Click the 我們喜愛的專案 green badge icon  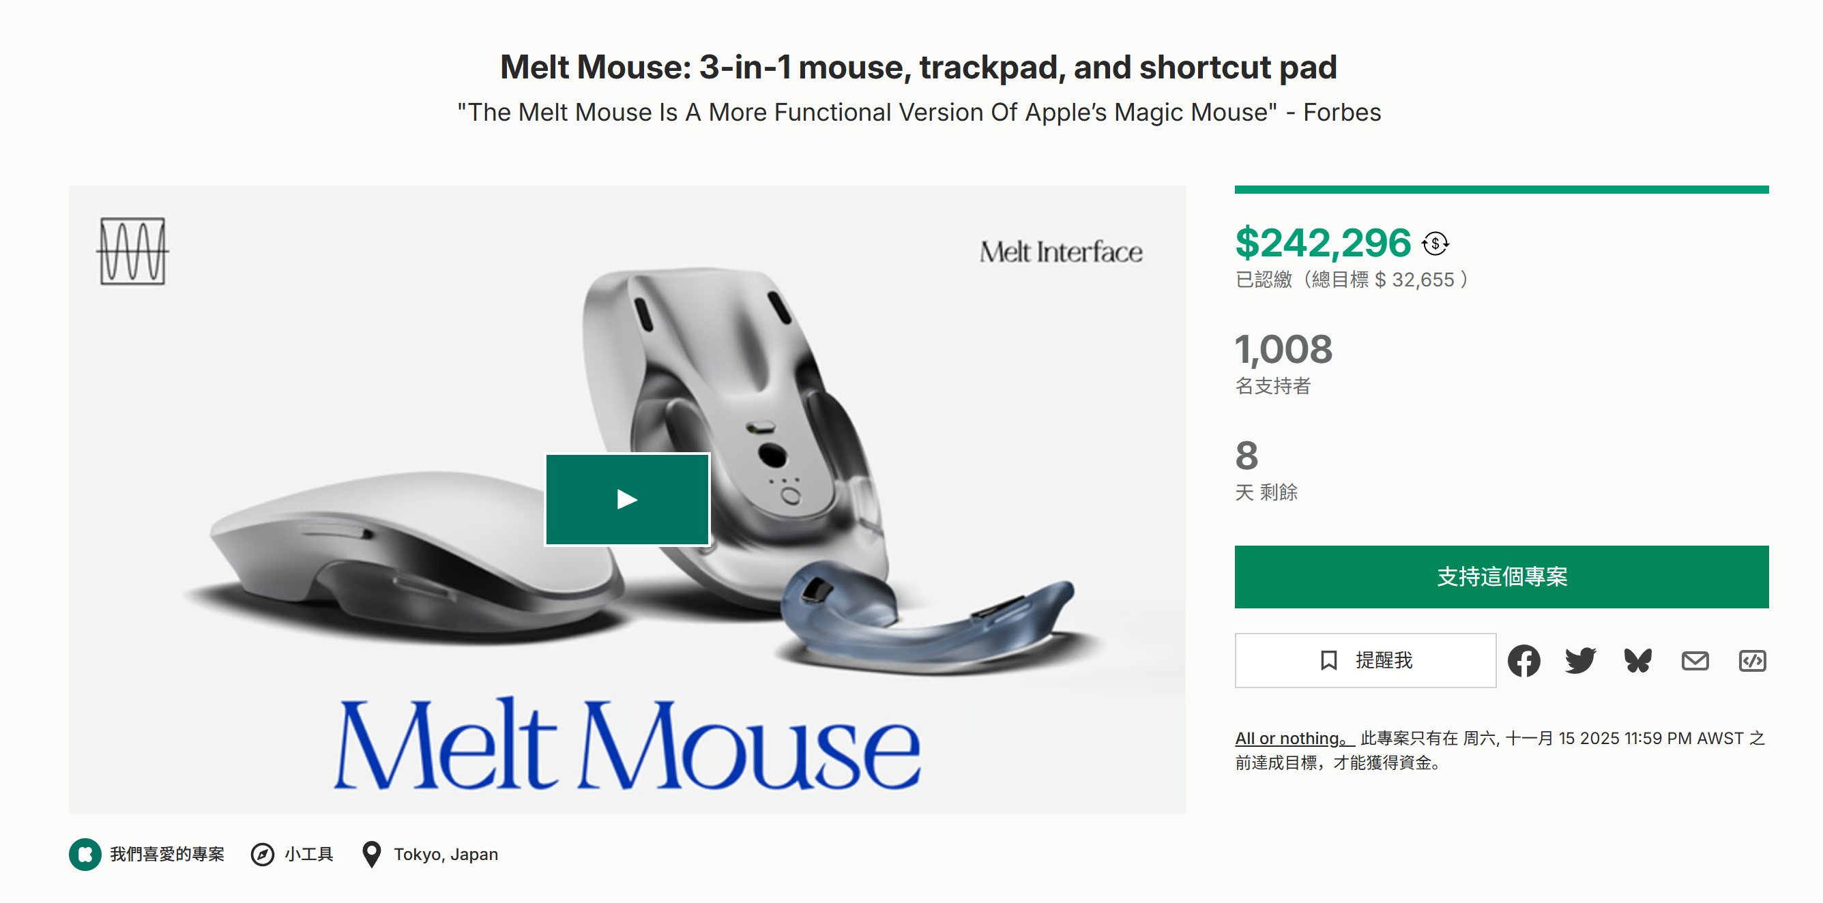point(85,854)
